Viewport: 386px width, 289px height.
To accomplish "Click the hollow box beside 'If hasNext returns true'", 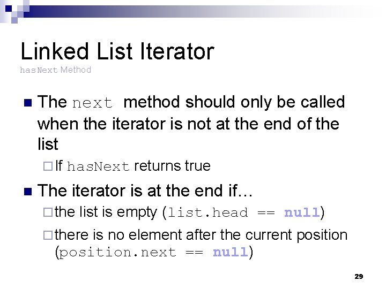I will pyautogui.click(x=48, y=166).
